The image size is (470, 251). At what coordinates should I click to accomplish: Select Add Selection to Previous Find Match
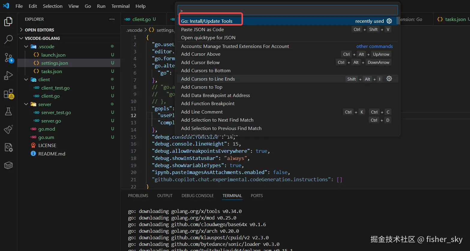pos(287,128)
